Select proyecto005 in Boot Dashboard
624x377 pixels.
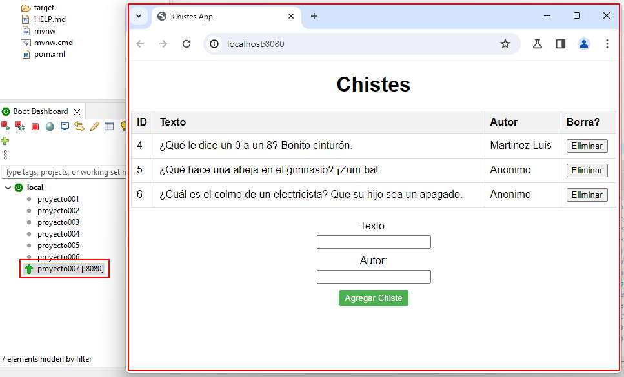click(58, 246)
